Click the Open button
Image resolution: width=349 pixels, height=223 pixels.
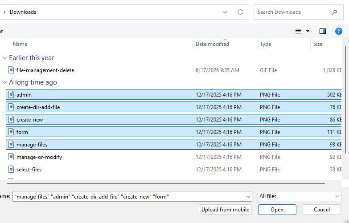coord(277,210)
